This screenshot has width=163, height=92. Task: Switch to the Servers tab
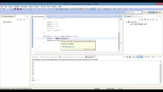tap(54, 57)
